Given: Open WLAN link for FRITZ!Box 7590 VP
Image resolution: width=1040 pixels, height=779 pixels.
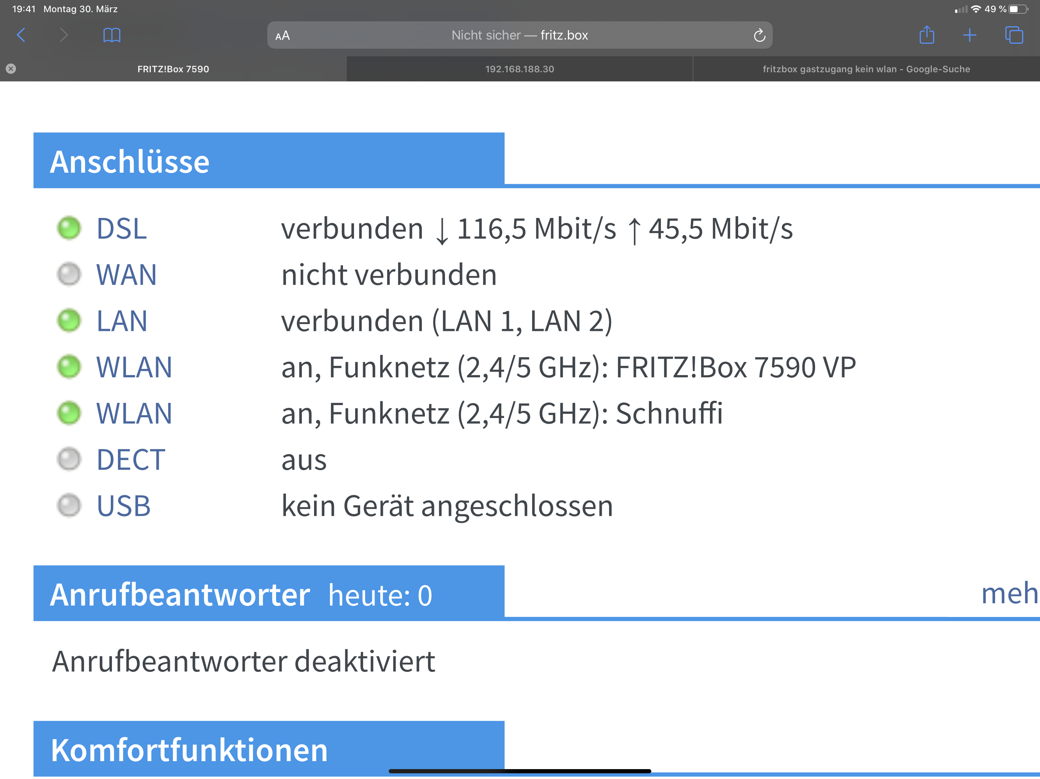Looking at the screenshot, I should pyautogui.click(x=134, y=367).
